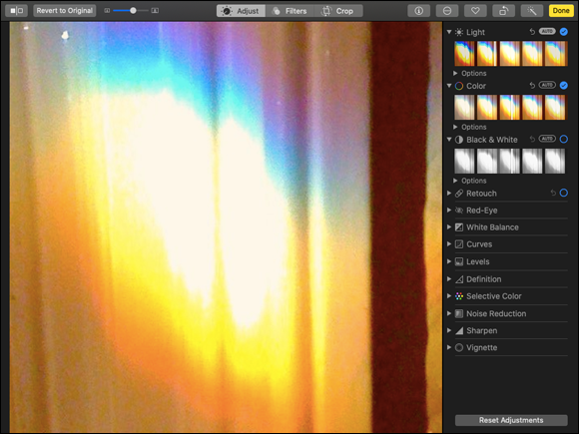Disable the Color adjustment blue checkmark

pos(564,86)
